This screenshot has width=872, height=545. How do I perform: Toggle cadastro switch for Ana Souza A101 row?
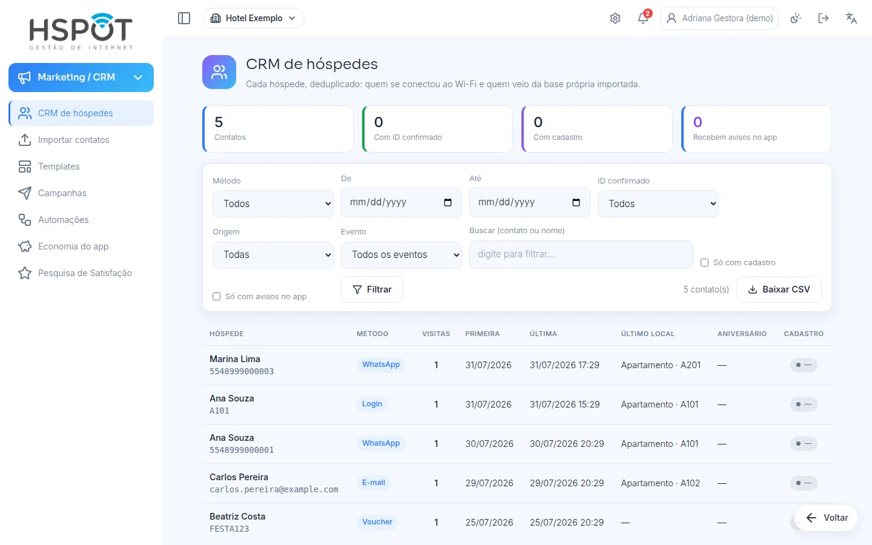(x=804, y=405)
